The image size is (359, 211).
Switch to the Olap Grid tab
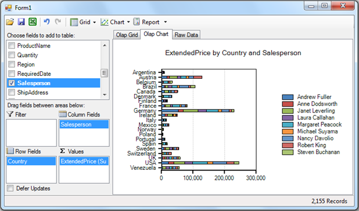[x=127, y=35]
